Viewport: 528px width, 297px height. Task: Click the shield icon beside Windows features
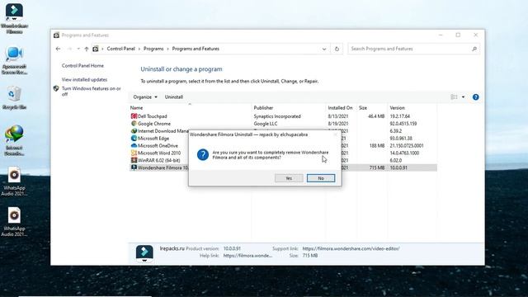(x=56, y=88)
